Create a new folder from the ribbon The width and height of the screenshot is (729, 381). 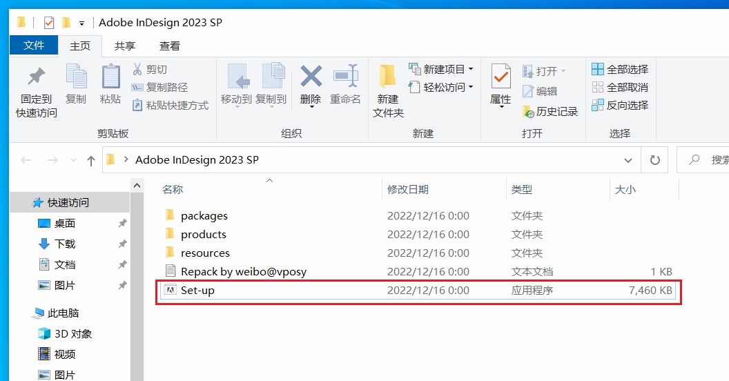coord(388,78)
